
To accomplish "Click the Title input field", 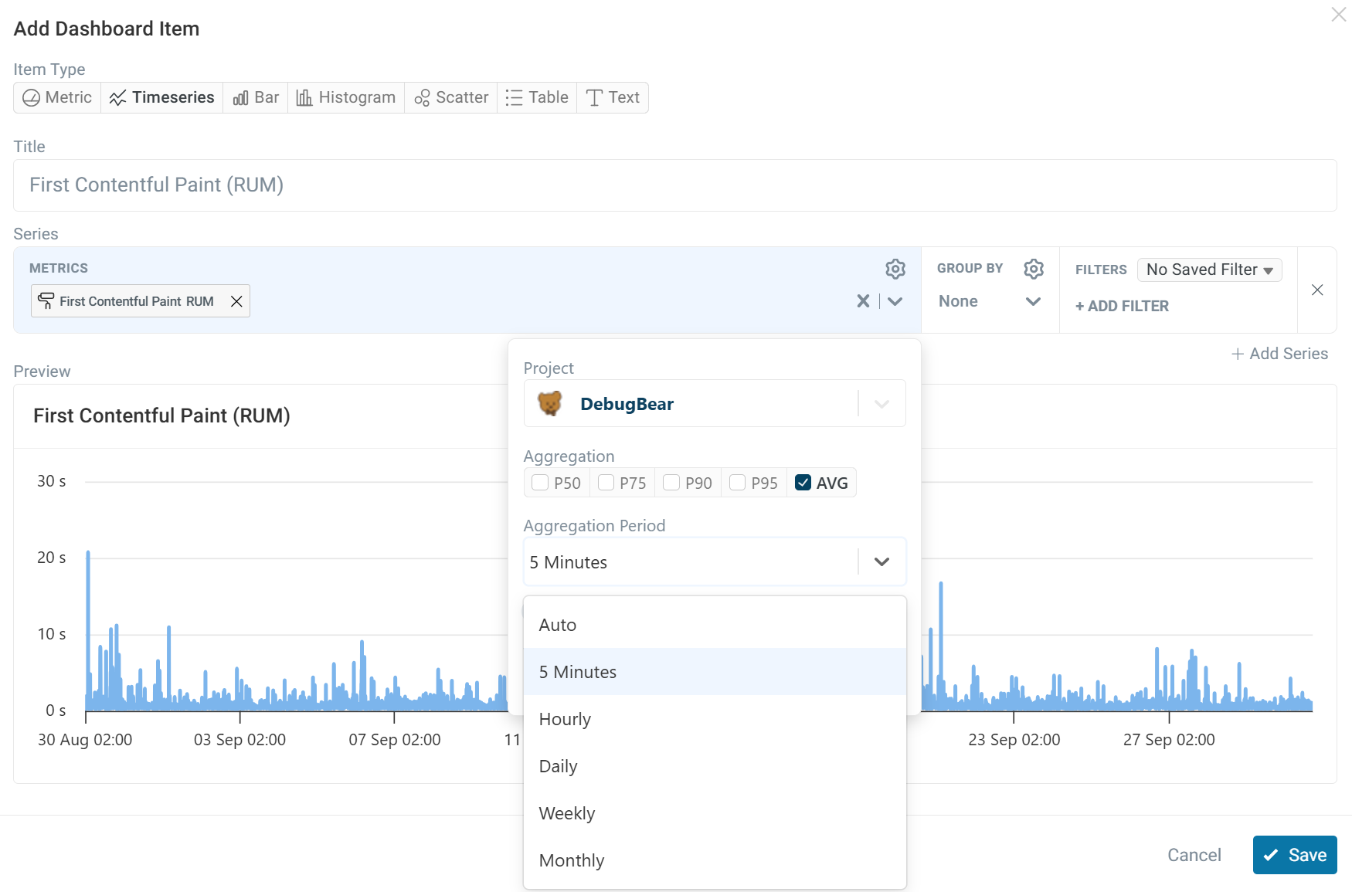I will click(675, 185).
